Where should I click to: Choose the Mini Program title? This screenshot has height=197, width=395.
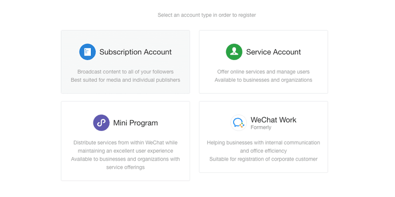tap(135, 123)
